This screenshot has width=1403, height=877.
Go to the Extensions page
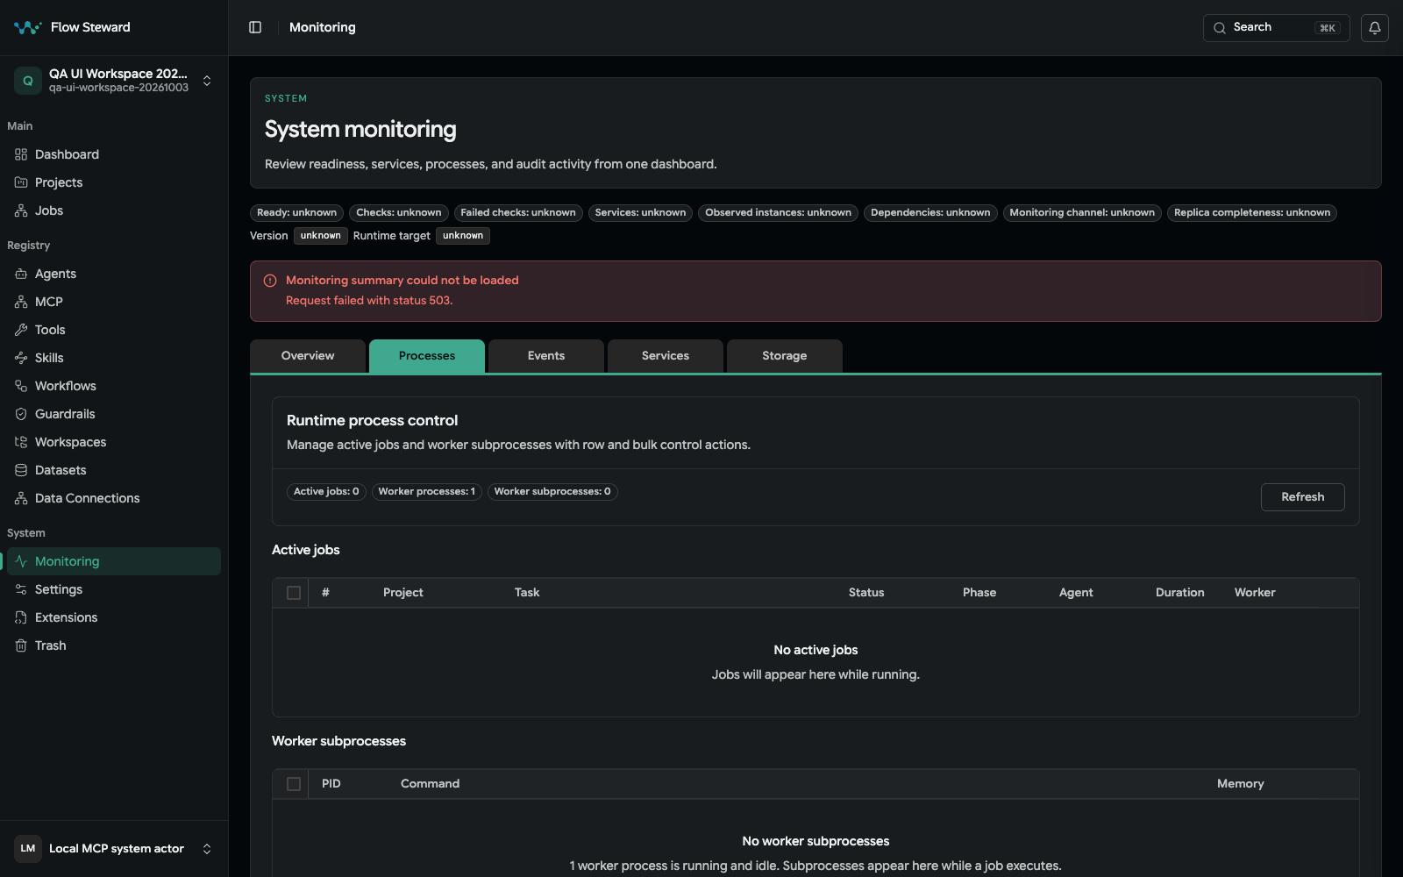coord(114,617)
